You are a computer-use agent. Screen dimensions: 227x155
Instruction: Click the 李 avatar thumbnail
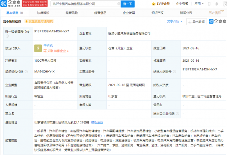click(38, 48)
